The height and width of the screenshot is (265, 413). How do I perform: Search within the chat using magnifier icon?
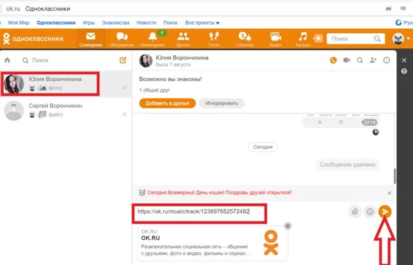point(360,60)
